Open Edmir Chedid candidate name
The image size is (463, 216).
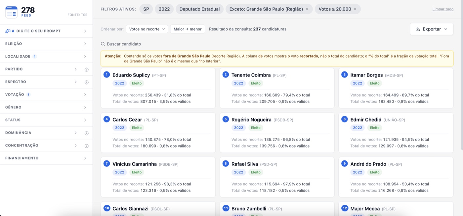pyautogui.click(x=366, y=120)
